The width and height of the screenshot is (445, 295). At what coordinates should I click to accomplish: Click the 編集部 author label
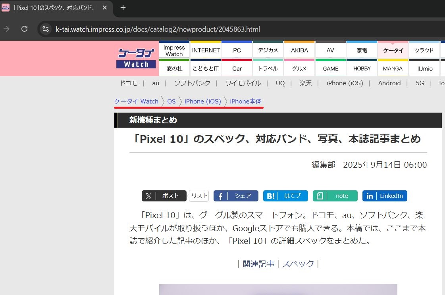pos(323,165)
